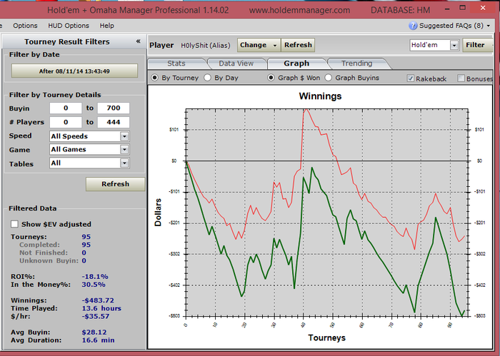Image resolution: width=500 pixels, height=356 pixels.
Task: Click the Suggested FAQs help icon
Action: pos(413,26)
